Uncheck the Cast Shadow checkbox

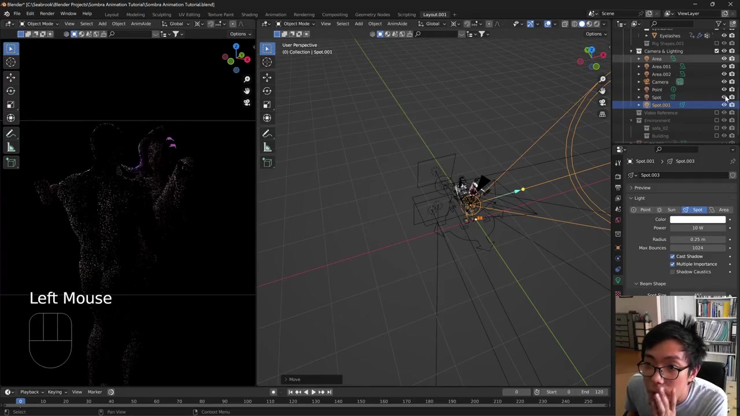672,257
